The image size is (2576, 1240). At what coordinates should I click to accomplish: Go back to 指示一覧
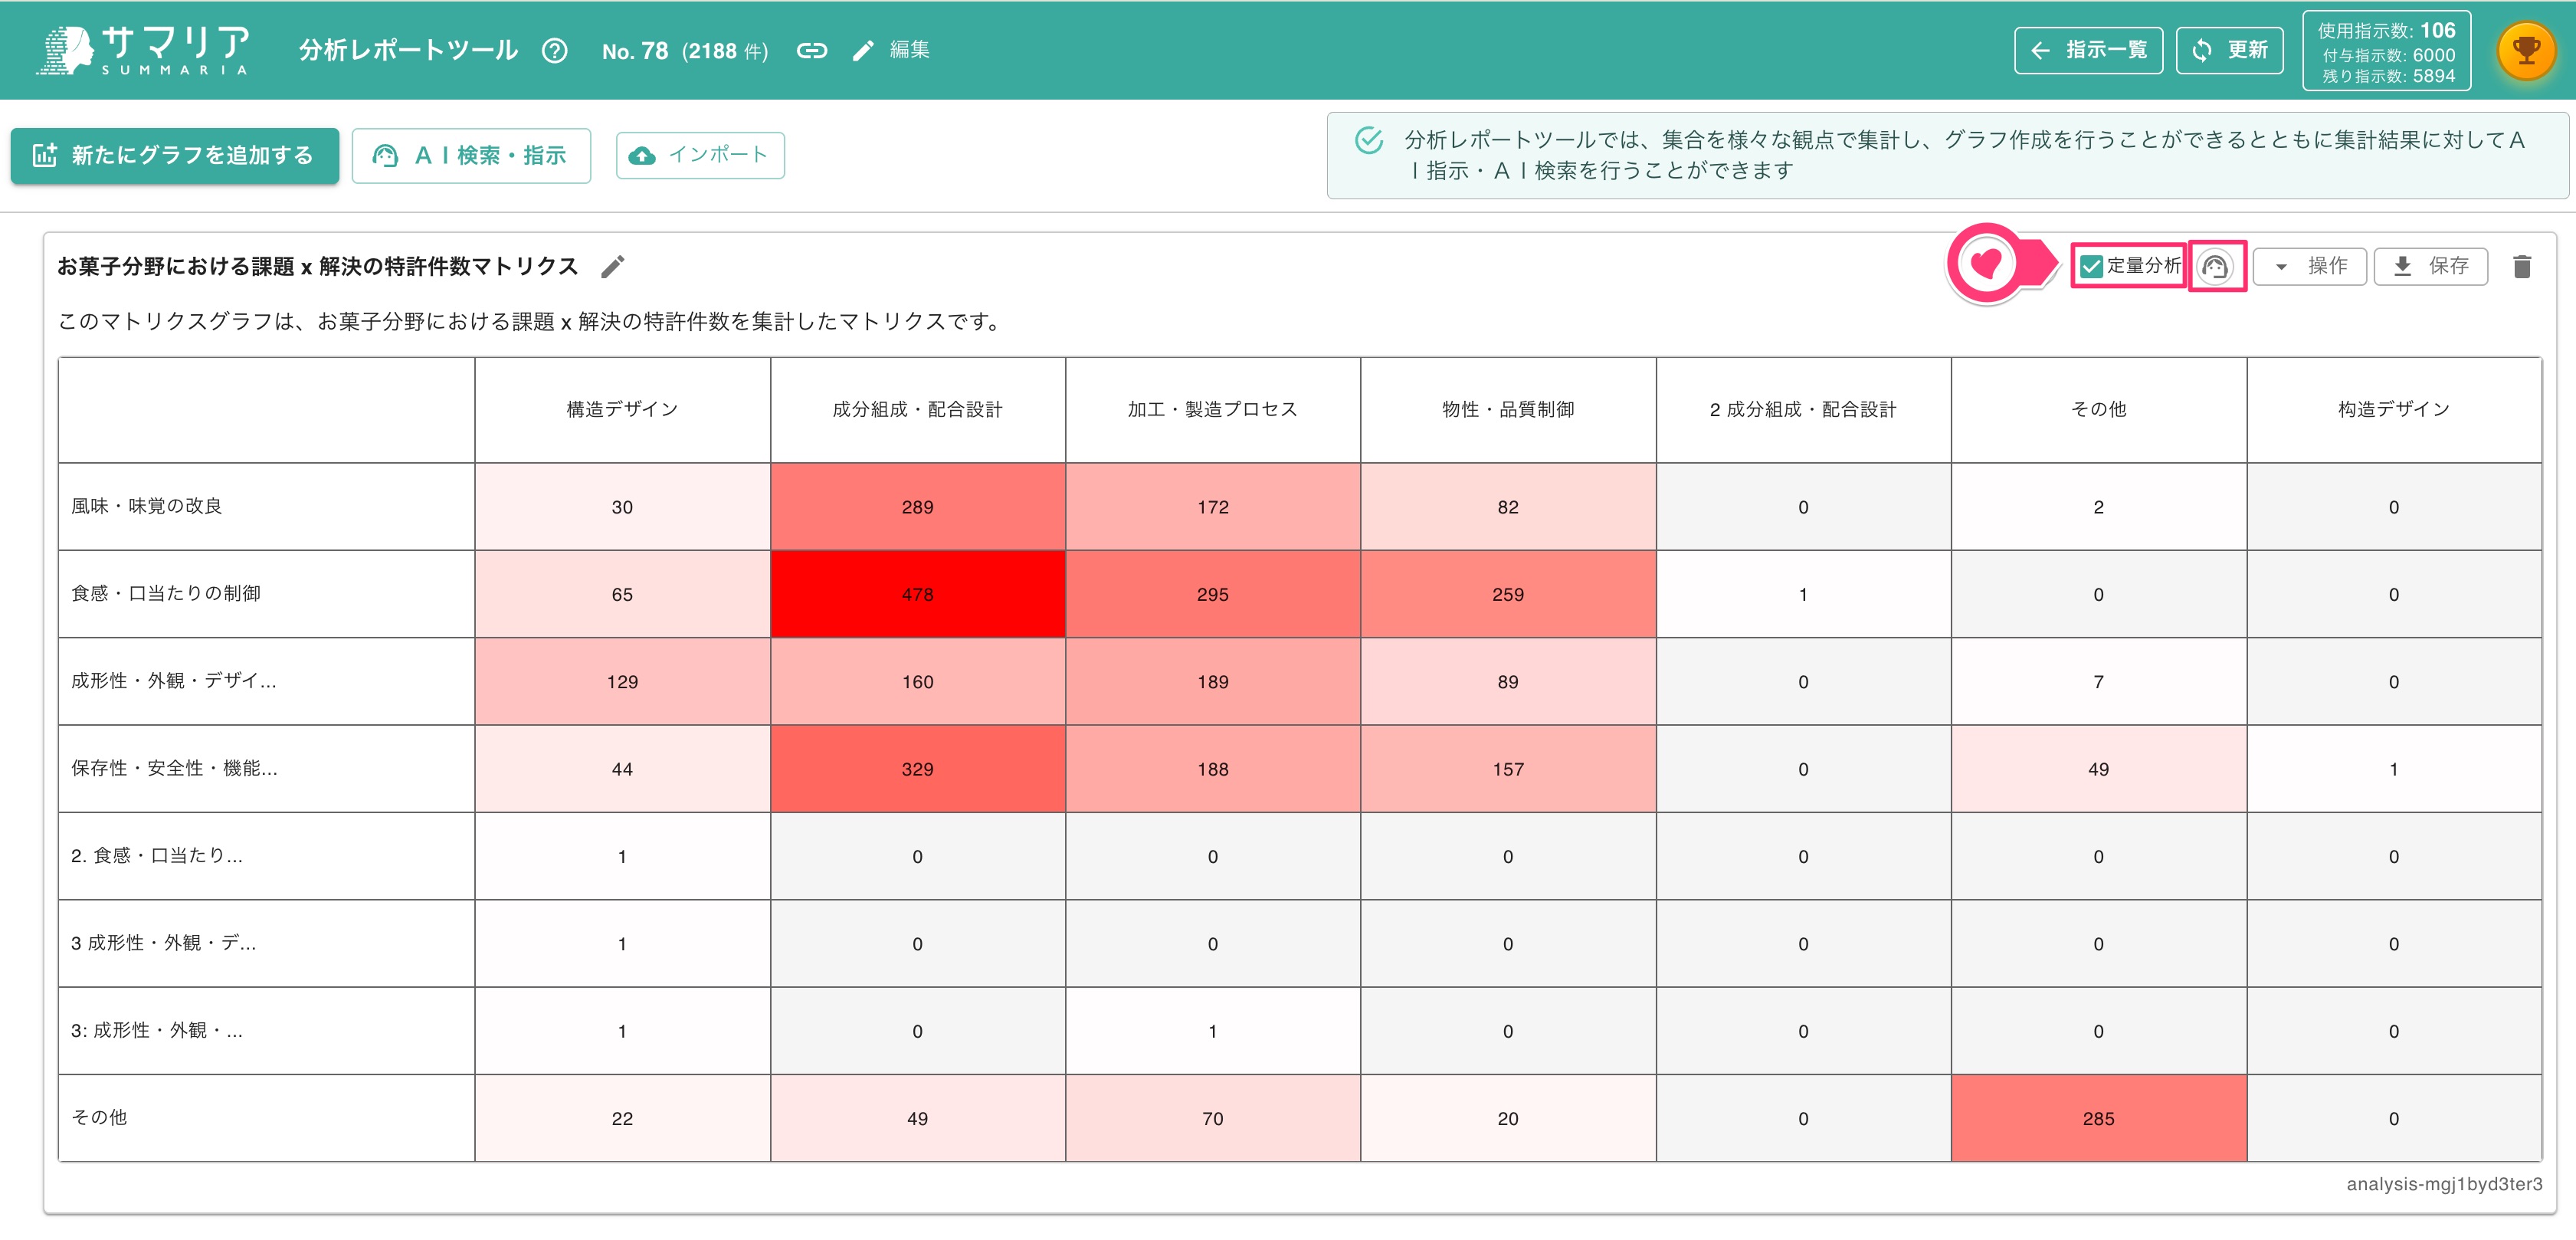(x=2088, y=50)
